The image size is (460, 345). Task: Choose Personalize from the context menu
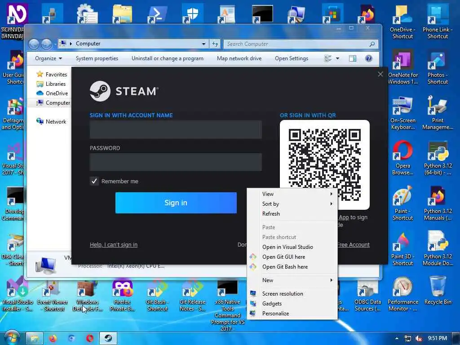click(292, 314)
